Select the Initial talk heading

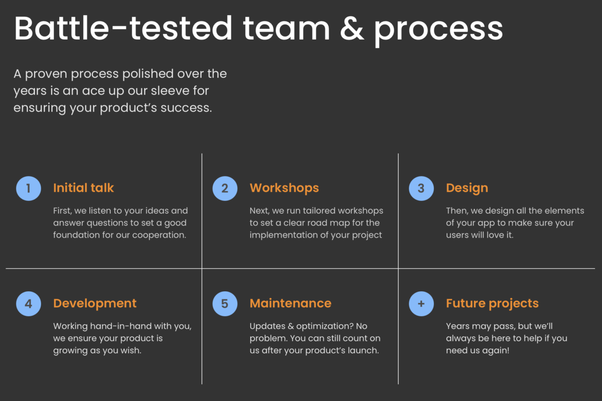84,188
